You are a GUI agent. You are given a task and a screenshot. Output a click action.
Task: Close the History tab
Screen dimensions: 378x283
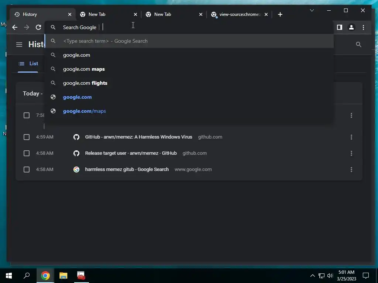click(x=70, y=14)
